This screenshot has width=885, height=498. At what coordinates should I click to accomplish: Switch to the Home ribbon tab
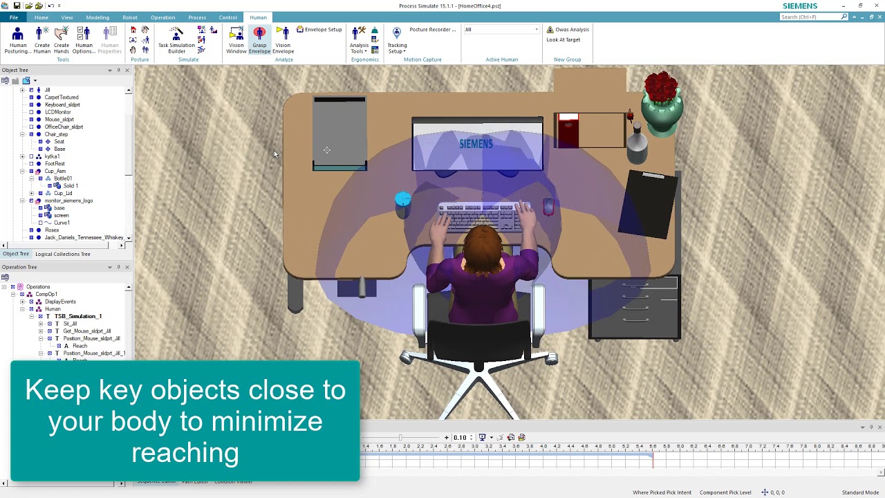[x=41, y=17]
